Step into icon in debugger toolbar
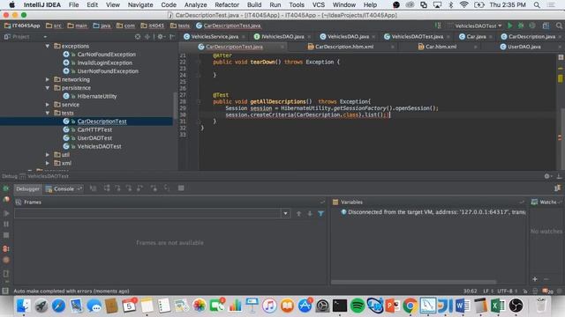This screenshot has height=317, width=565. (117, 188)
